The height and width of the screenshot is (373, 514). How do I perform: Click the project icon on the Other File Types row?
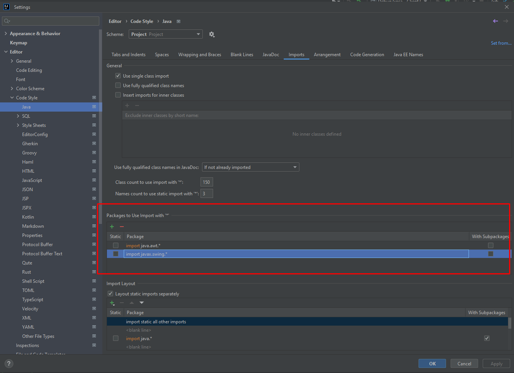[x=94, y=336]
